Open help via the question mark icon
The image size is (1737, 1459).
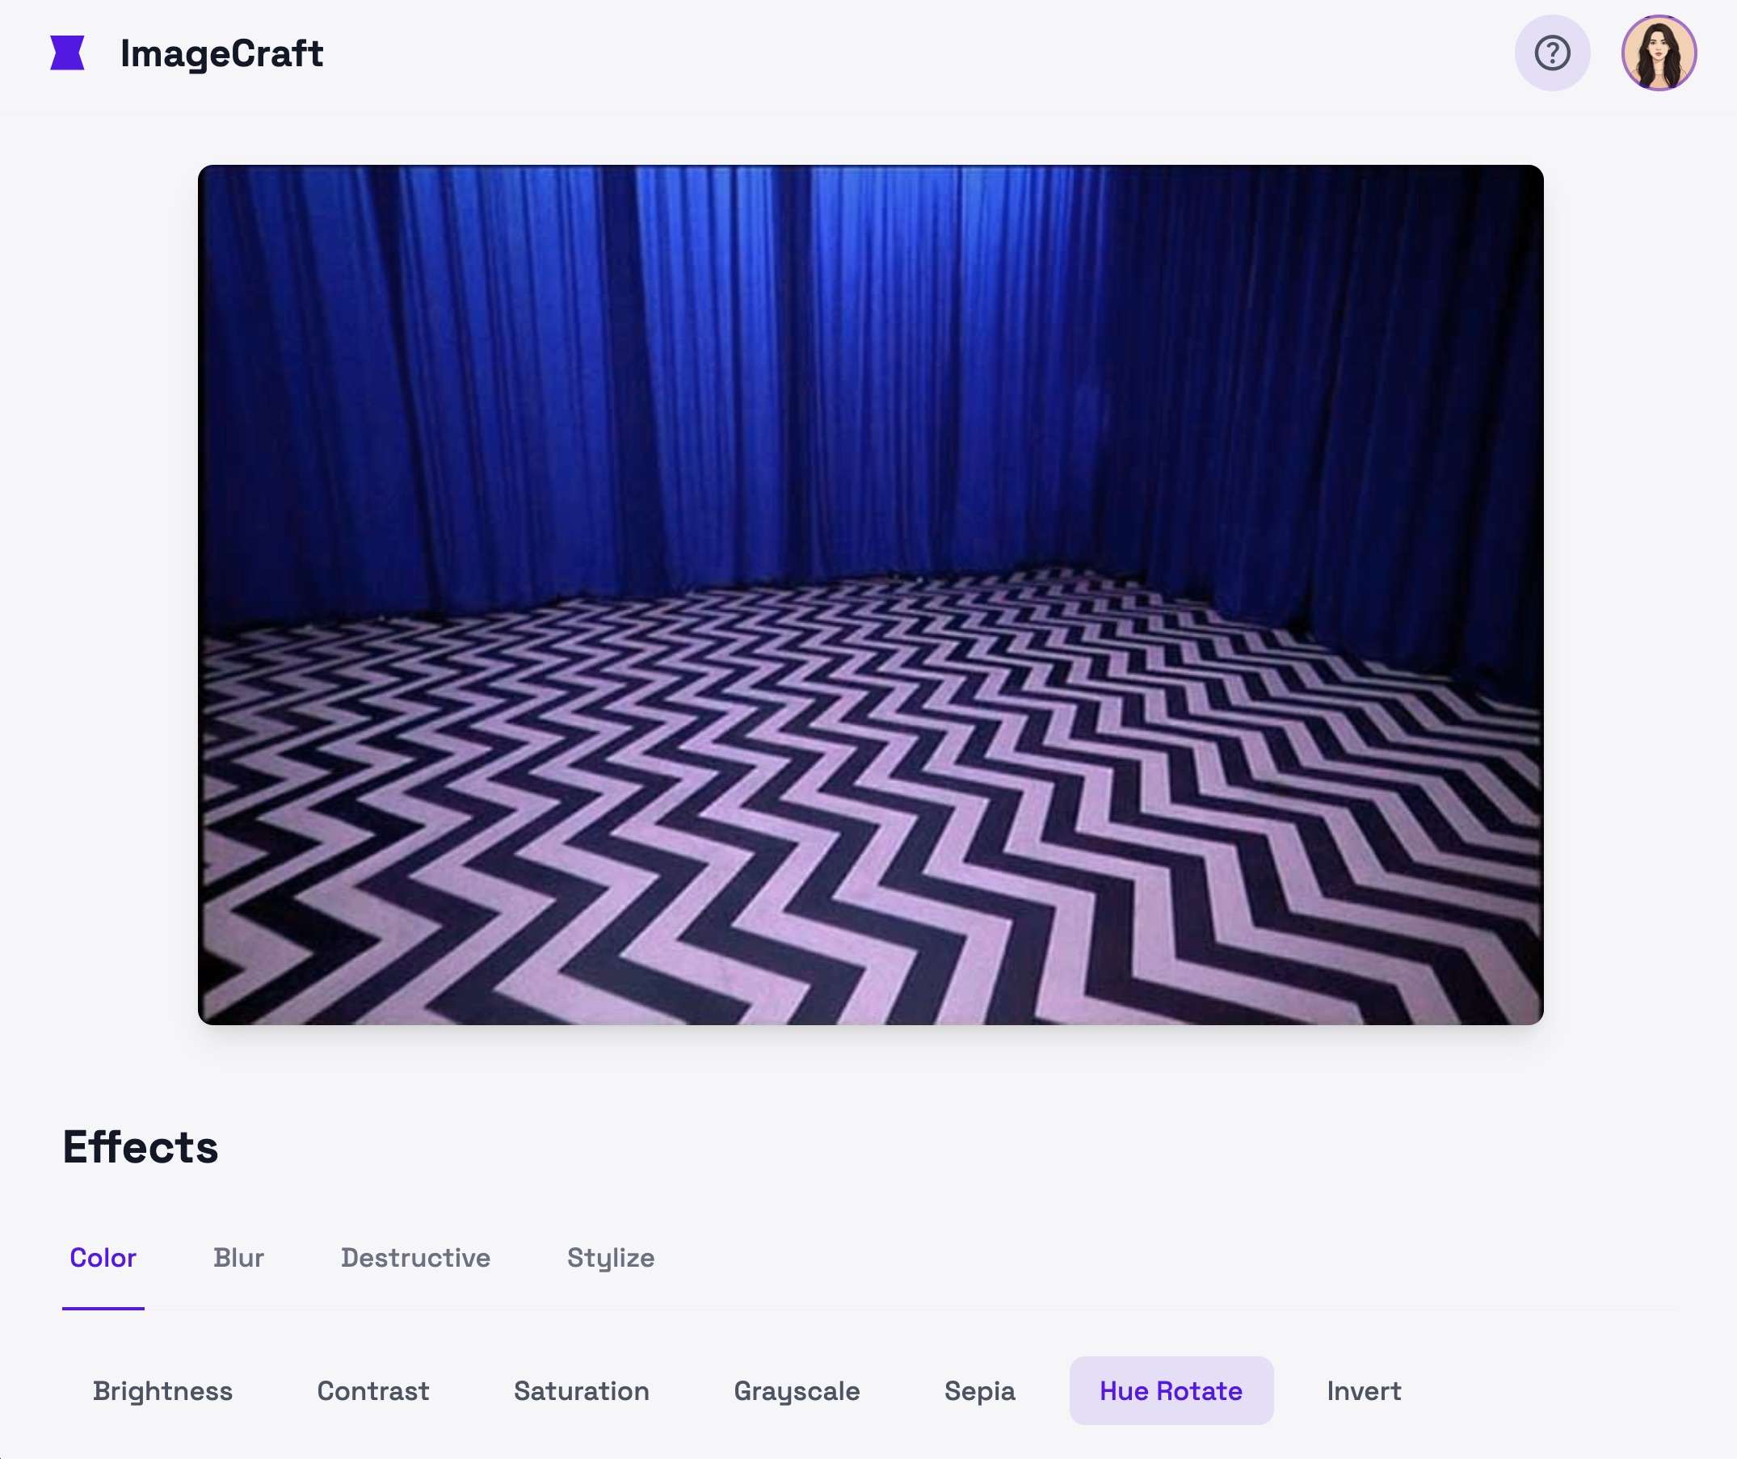click(1552, 53)
